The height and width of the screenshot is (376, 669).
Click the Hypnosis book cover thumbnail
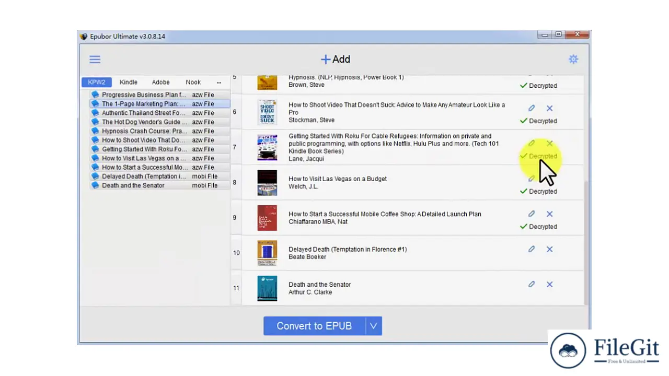[267, 83]
